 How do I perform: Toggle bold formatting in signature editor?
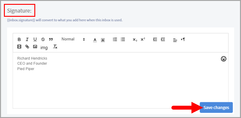tap(19, 40)
